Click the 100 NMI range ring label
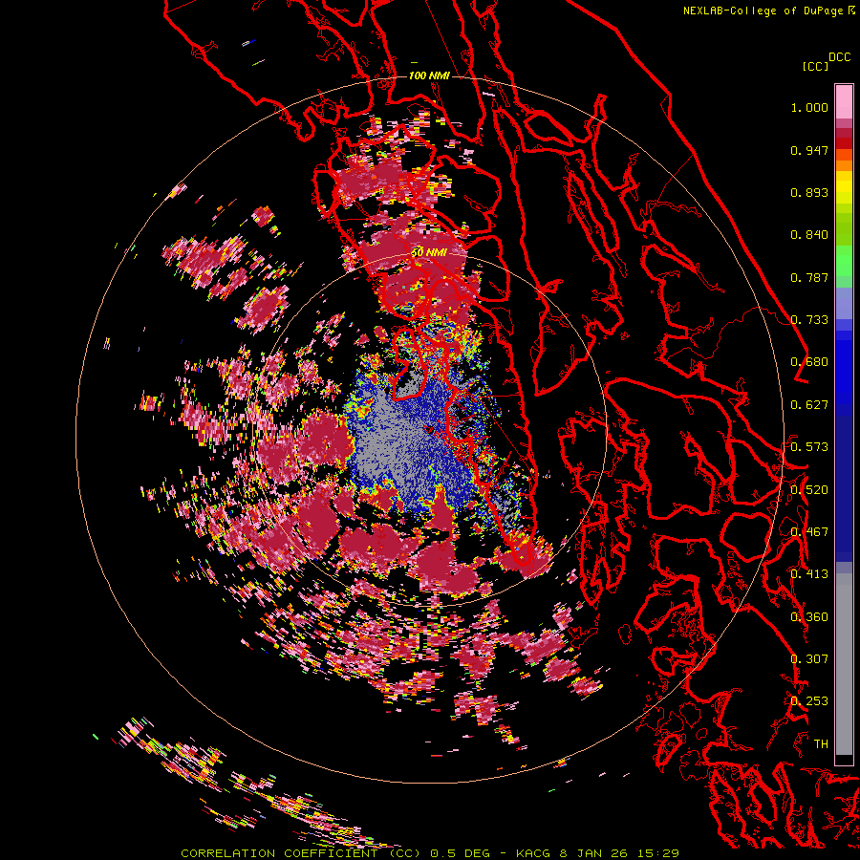Viewport: 860px width, 860px height. 429,75
